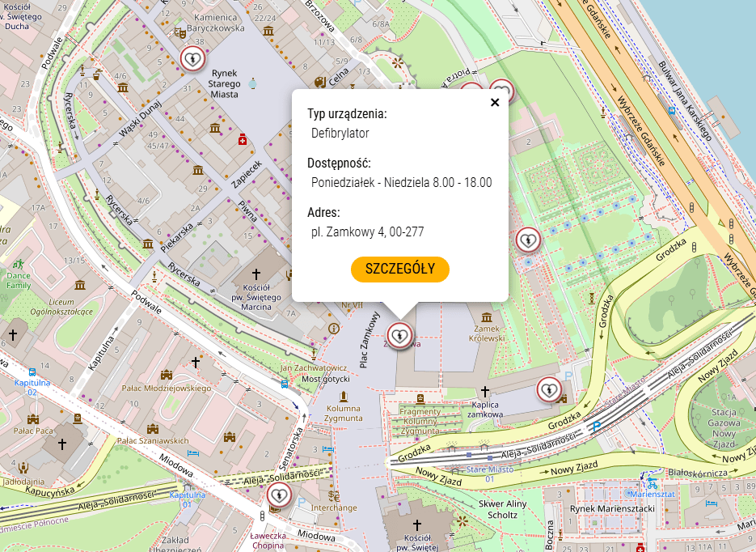Click the theatre masks icon by Kamienica Baryczkowska
This screenshot has width=756, height=552.
click(179, 33)
